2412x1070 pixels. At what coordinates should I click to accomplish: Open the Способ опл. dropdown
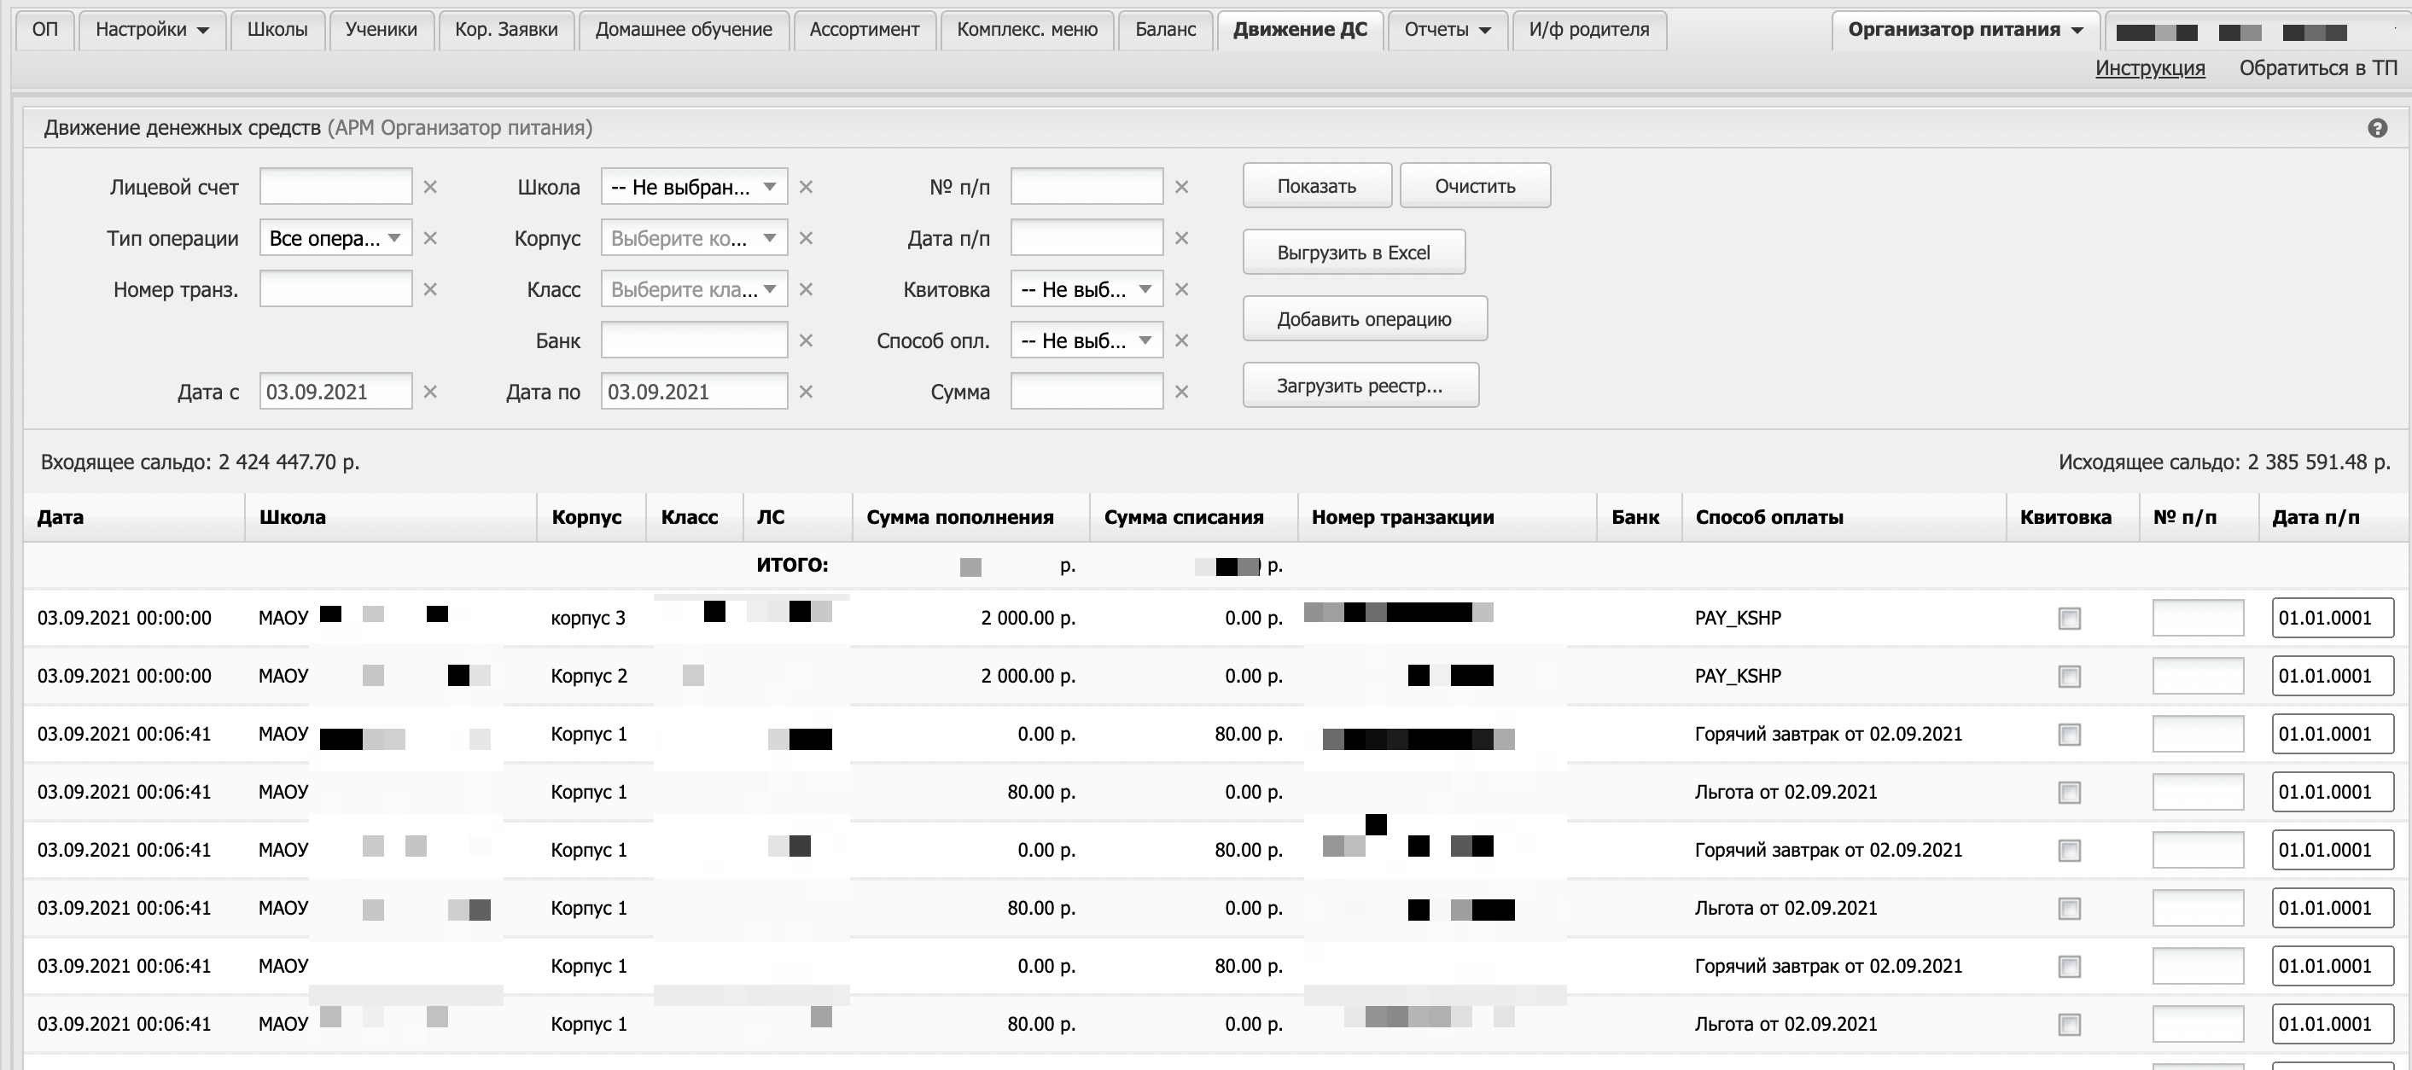(1087, 340)
